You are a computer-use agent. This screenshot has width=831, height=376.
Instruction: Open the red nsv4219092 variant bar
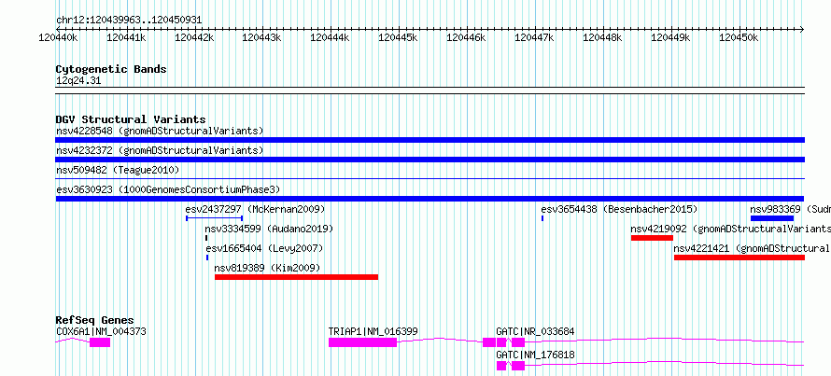652,238
